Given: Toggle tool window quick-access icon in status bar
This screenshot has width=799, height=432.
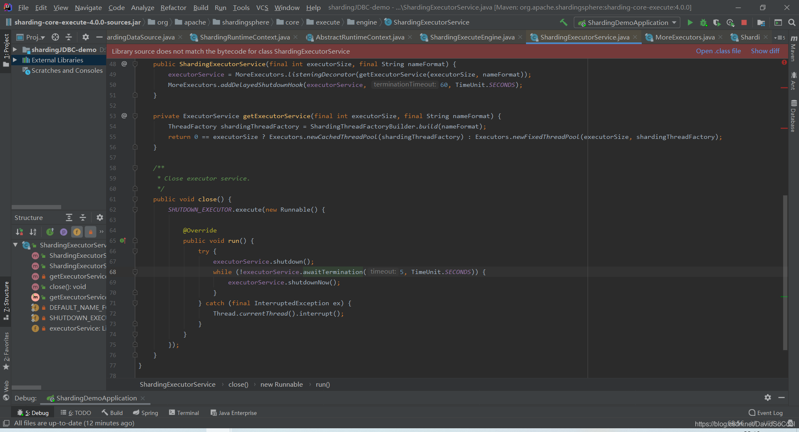Looking at the screenshot, I should click(6, 423).
